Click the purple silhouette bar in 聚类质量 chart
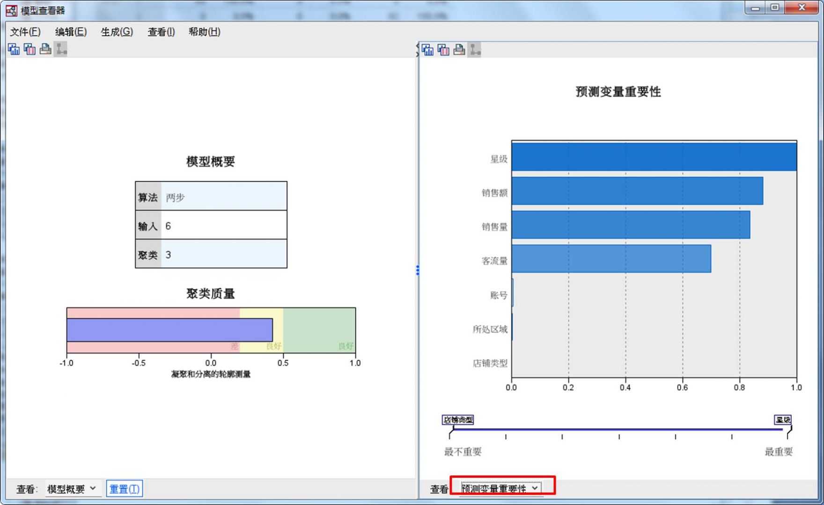 (169, 330)
